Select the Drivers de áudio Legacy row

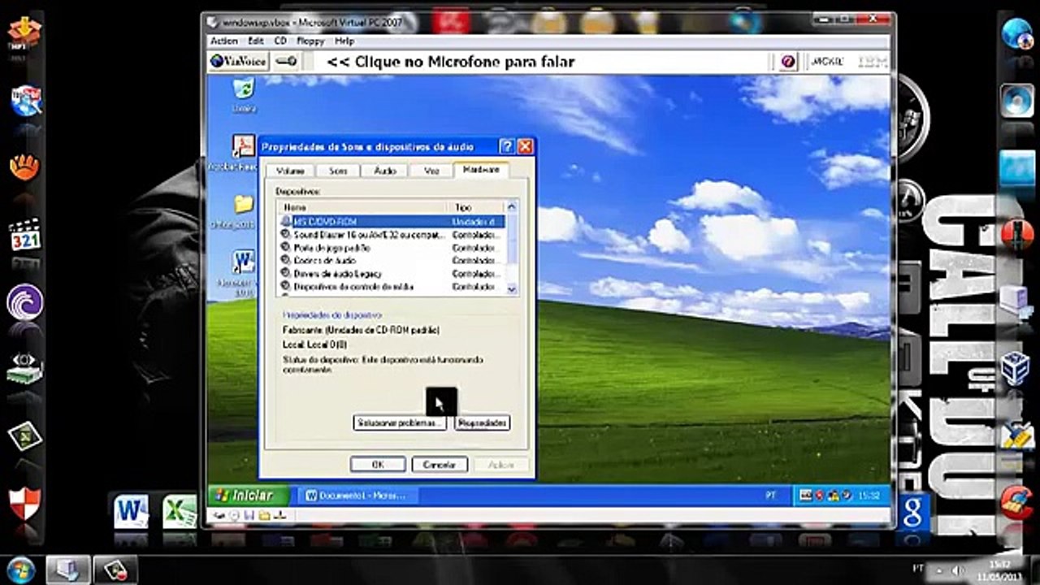[x=391, y=274]
